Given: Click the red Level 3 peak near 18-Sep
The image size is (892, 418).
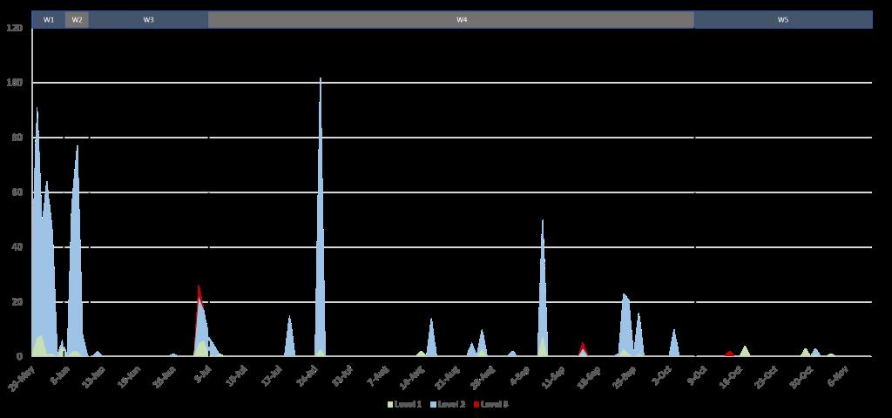Looking at the screenshot, I should click(583, 345).
